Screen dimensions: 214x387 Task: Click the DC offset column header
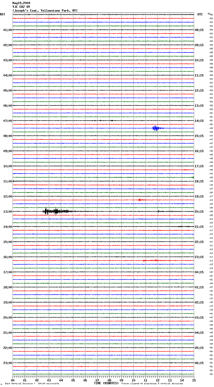[x=209, y=14]
